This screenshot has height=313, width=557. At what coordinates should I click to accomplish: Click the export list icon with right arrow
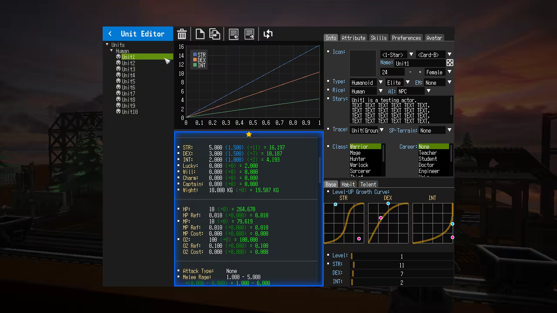coord(249,34)
